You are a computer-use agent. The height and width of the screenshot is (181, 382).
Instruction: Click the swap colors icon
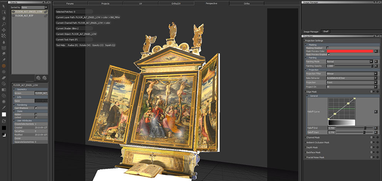(x=4, y=121)
